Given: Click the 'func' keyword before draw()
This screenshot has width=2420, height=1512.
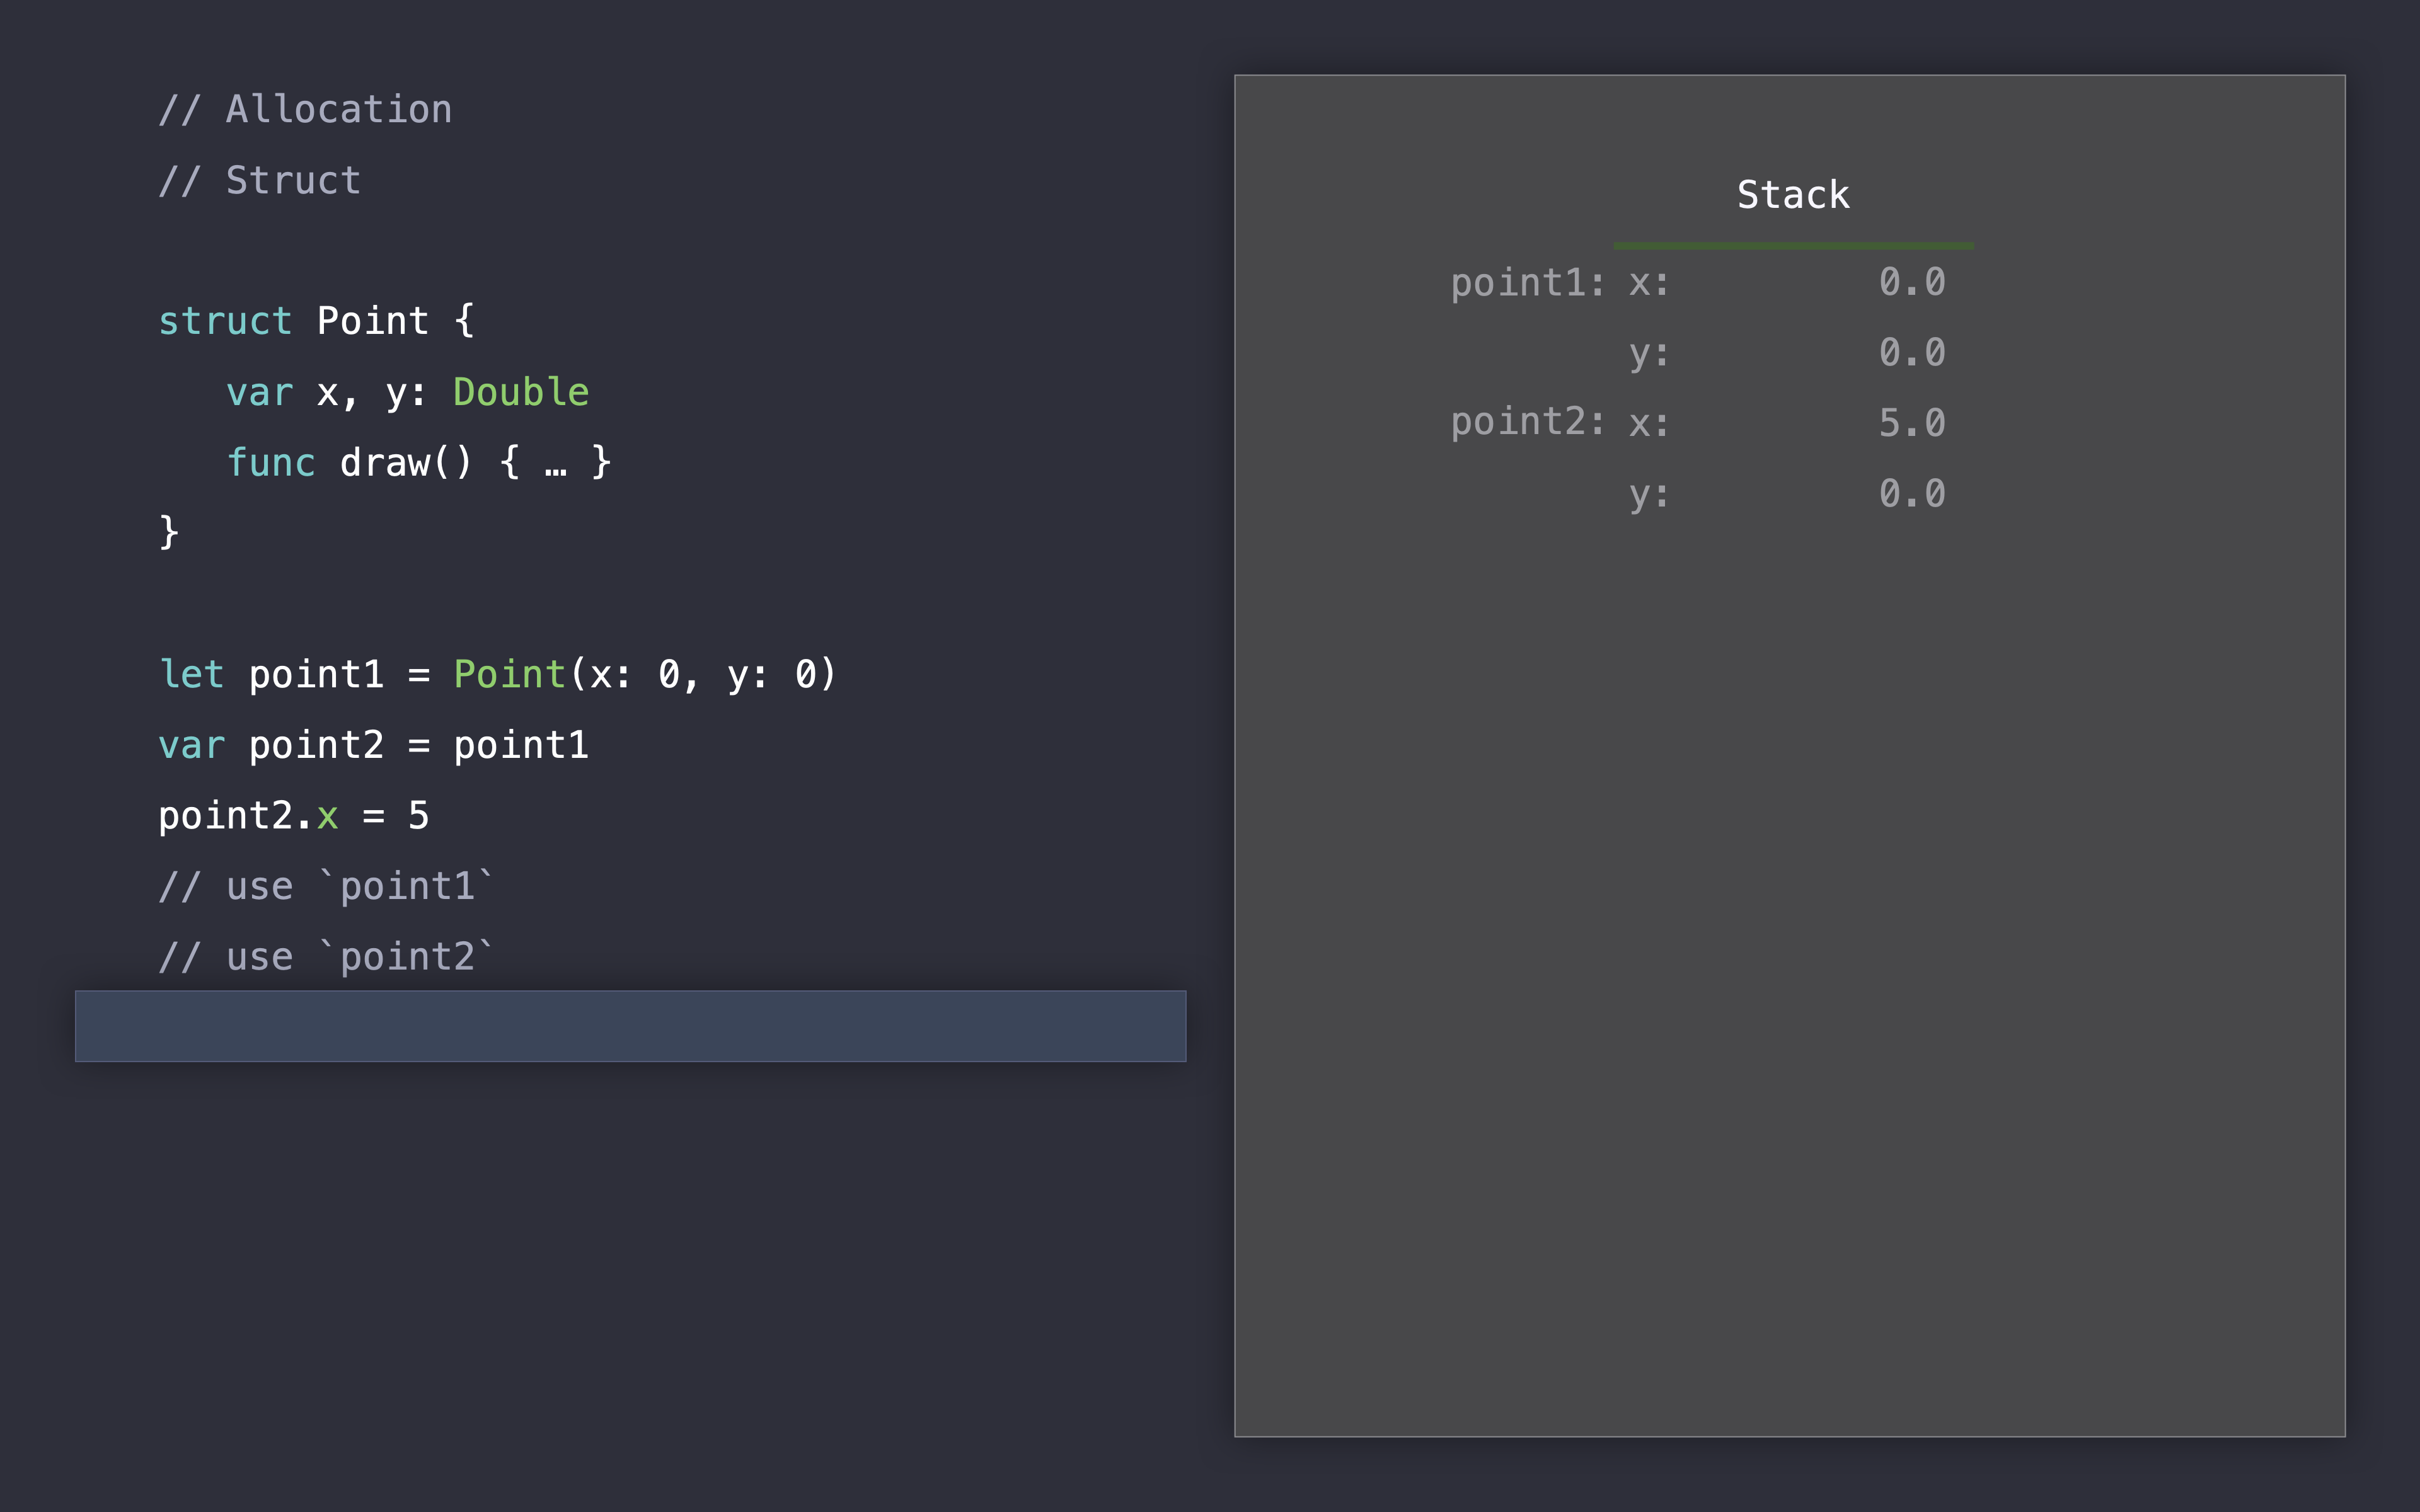Looking at the screenshot, I should pos(271,463).
